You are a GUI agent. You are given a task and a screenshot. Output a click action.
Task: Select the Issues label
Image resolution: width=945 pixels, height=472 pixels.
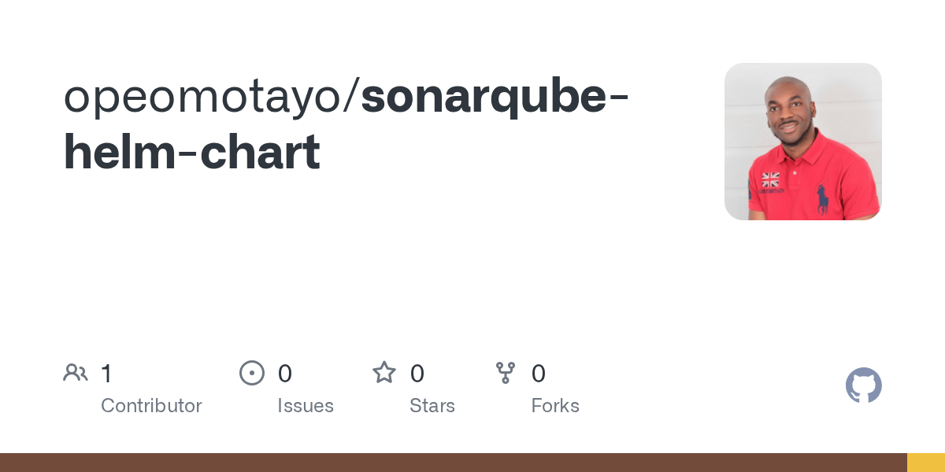pos(306,406)
